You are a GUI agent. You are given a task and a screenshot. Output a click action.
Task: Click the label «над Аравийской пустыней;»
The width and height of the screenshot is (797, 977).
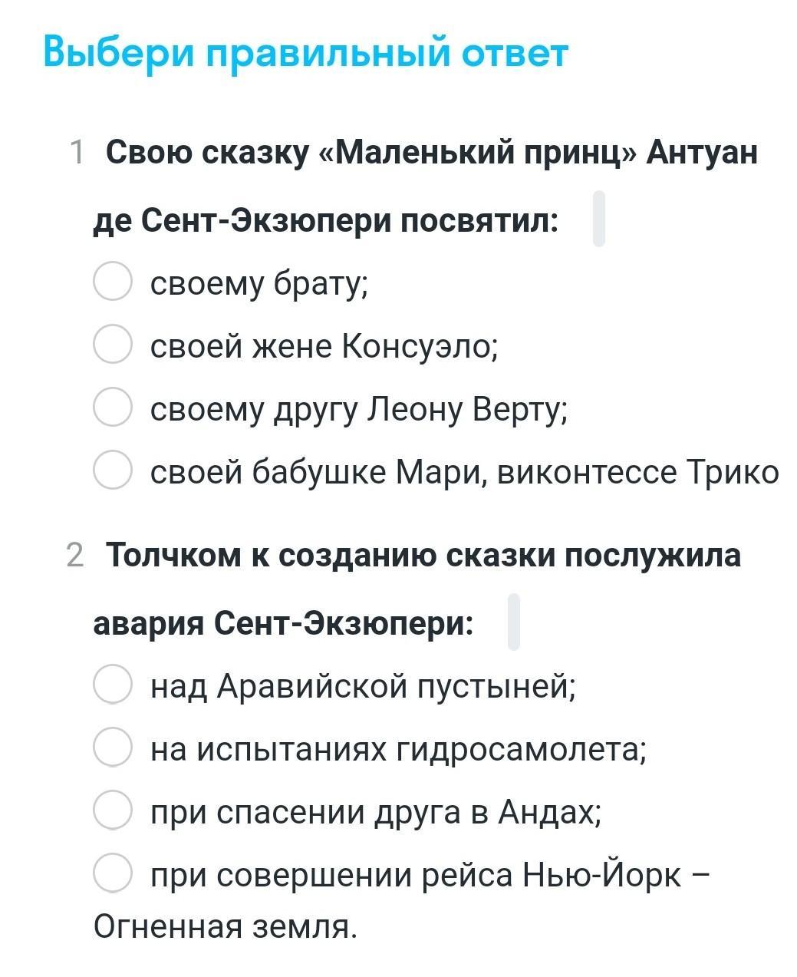click(x=363, y=685)
